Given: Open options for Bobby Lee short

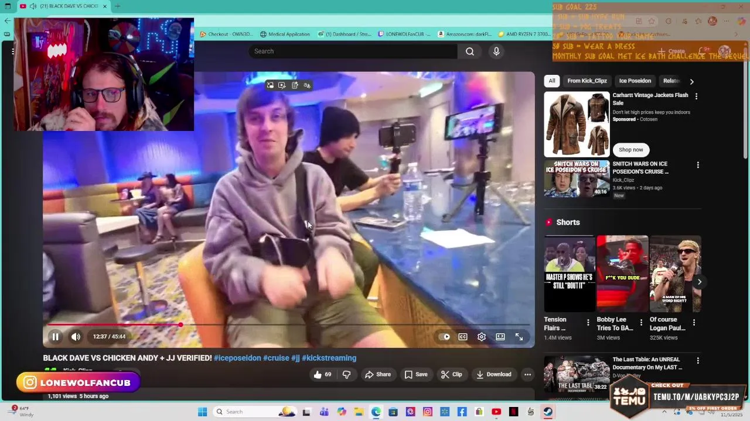Looking at the screenshot, I should [641, 323].
